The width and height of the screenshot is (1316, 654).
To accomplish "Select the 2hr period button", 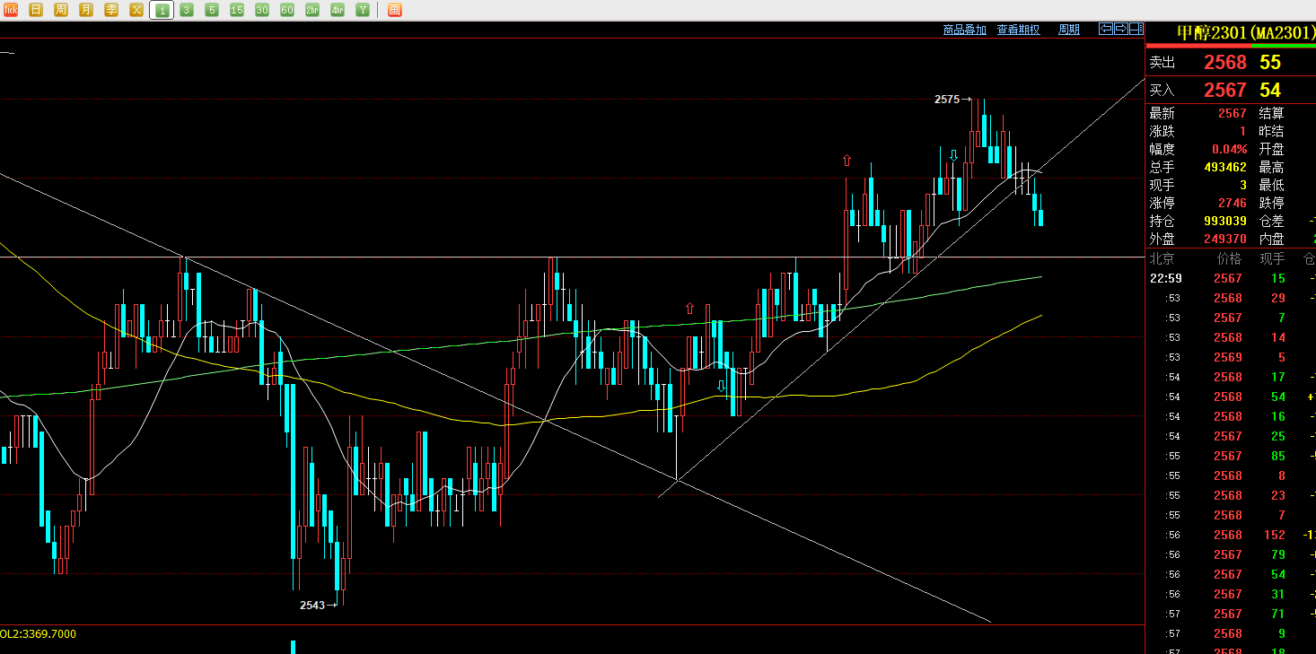I will (x=312, y=10).
